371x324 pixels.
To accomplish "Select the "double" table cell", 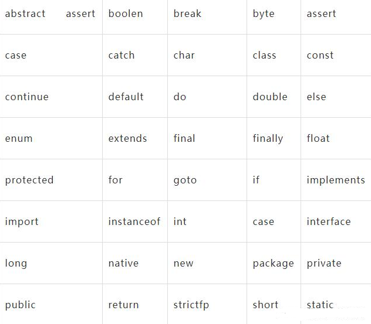I will click(x=270, y=97).
